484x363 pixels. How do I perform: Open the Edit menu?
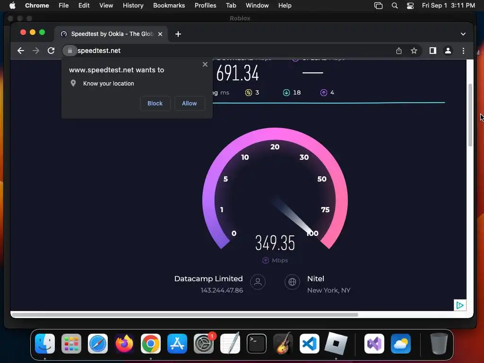84,5
